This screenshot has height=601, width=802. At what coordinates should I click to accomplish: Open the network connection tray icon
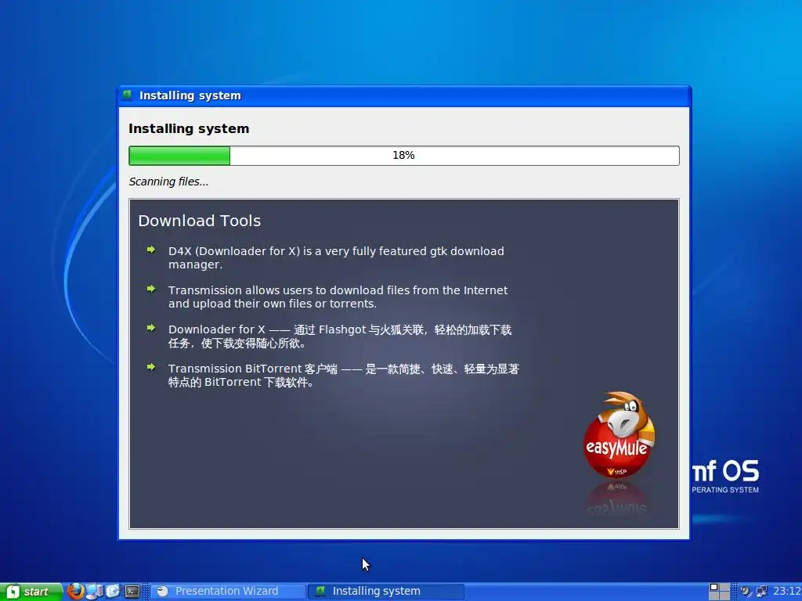[761, 592]
